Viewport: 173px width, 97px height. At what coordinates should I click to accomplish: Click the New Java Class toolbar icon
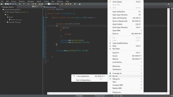point(35,4)
